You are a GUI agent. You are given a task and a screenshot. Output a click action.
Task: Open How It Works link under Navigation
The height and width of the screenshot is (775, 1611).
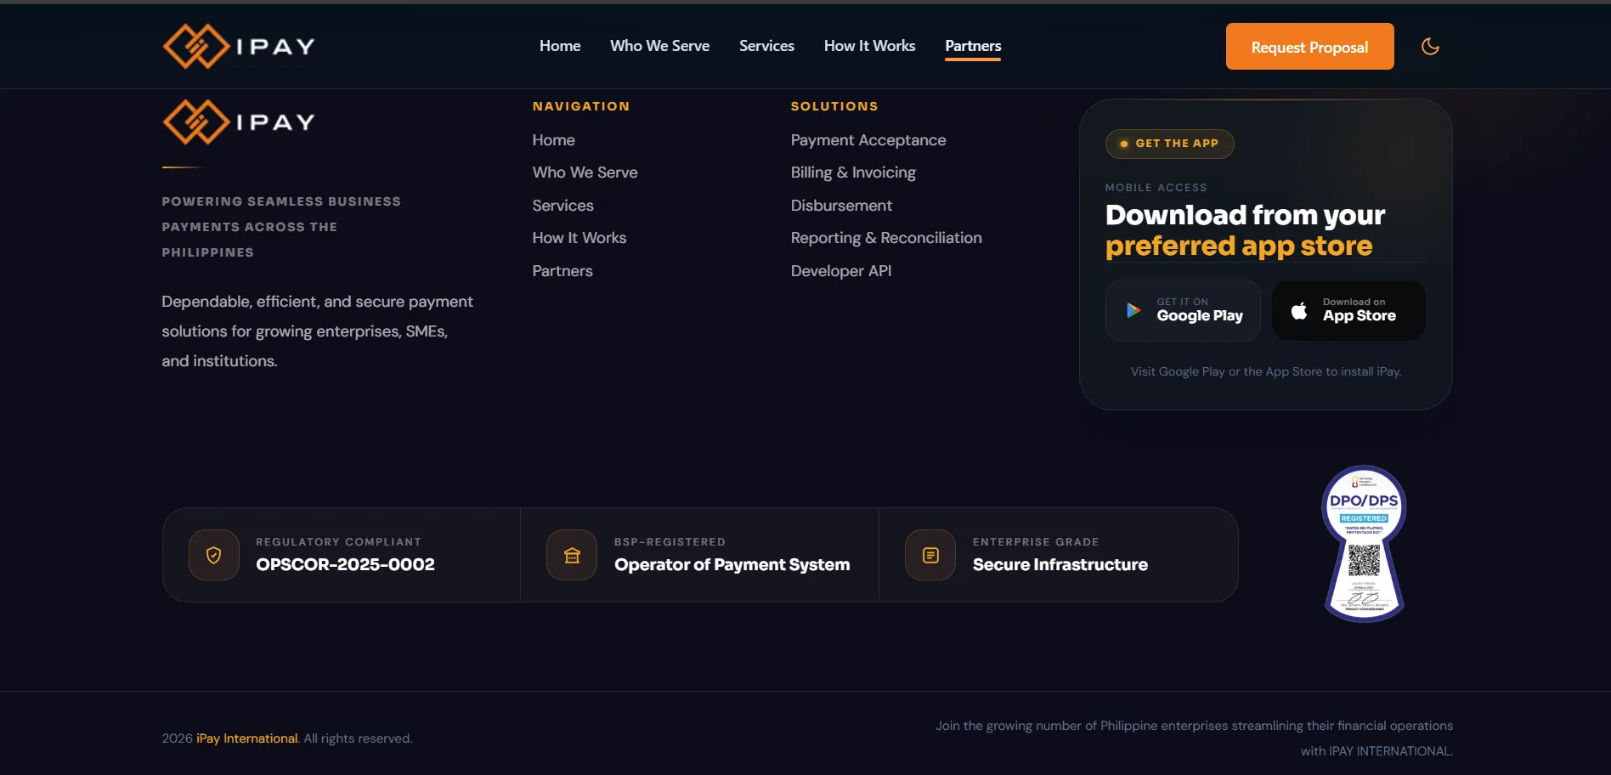(x=579, y=238)
